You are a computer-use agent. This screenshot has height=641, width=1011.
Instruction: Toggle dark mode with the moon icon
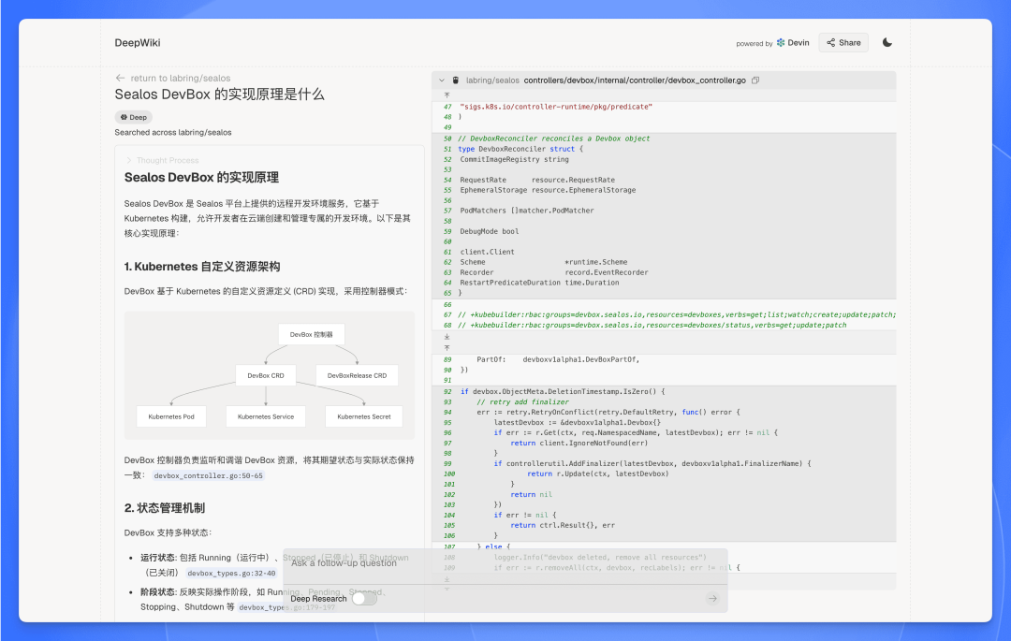pos(886,42)
